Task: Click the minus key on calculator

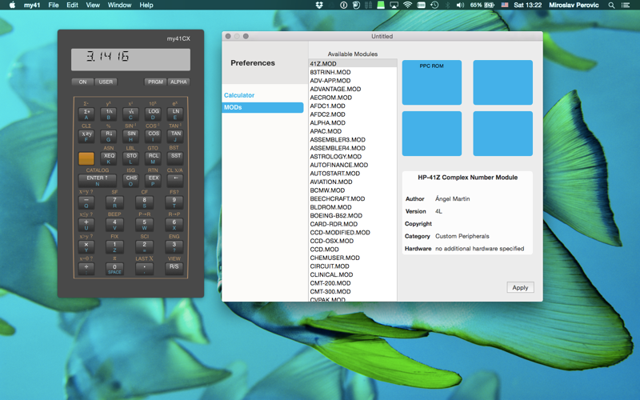Action: (86, 202)
